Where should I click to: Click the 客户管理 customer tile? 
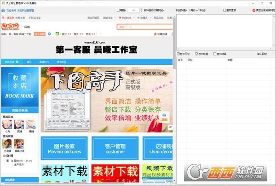point(115,148)
